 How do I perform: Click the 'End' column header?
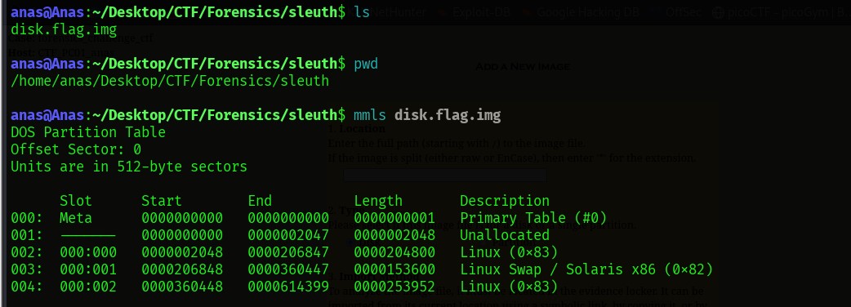260,201
